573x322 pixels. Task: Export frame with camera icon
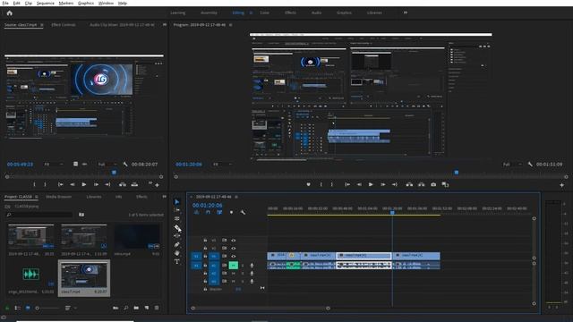(x=433, y=185)
